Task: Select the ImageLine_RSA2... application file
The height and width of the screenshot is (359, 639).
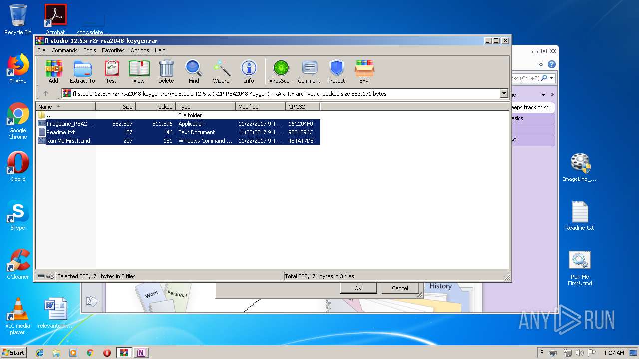Action: (178, 124)
